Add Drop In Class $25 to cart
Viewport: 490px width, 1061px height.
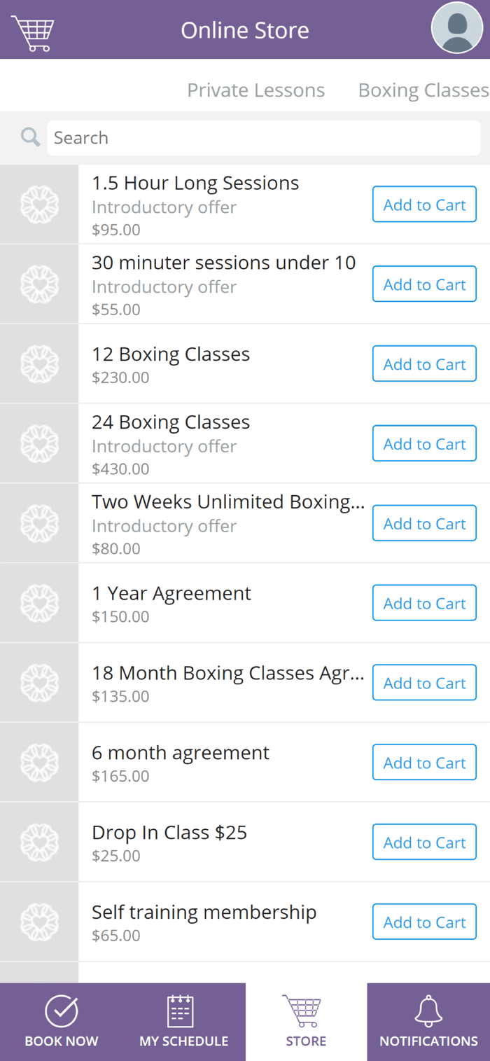pyautogui.click(x=424, y=842)
